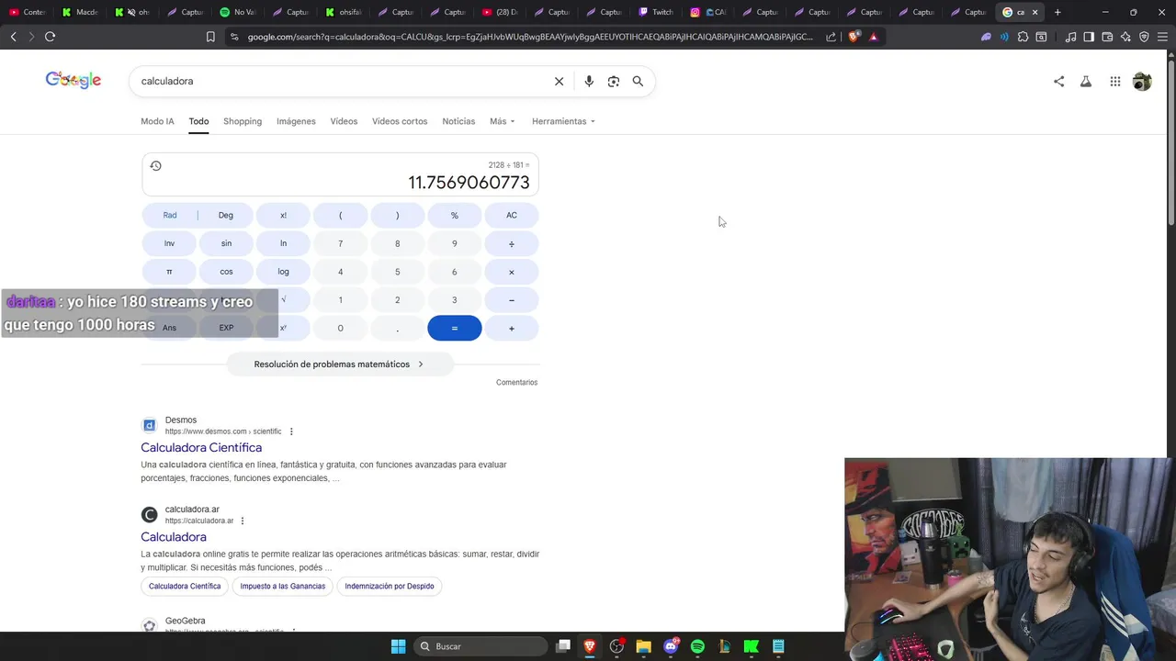This screenshot has width=1176, height=661.
Task: Bookmark this page in the address bar
Action: coord(210,37)
